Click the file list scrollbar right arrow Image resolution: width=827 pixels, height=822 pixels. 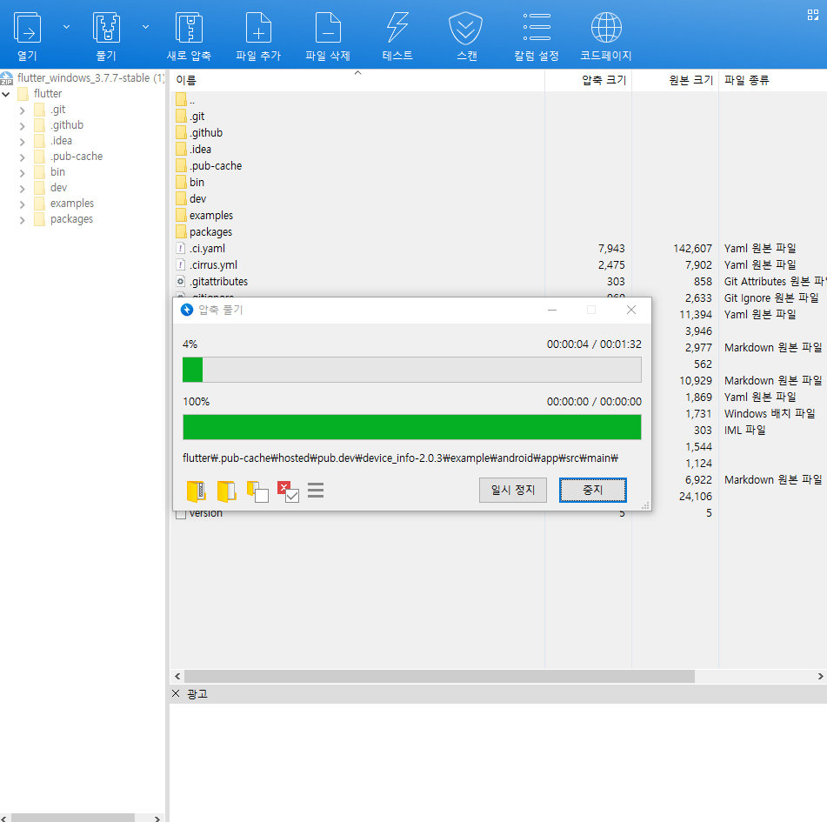click(x=820, y=676)
